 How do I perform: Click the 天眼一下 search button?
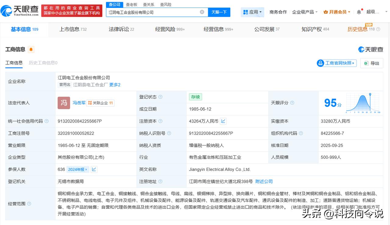point(219,12)
